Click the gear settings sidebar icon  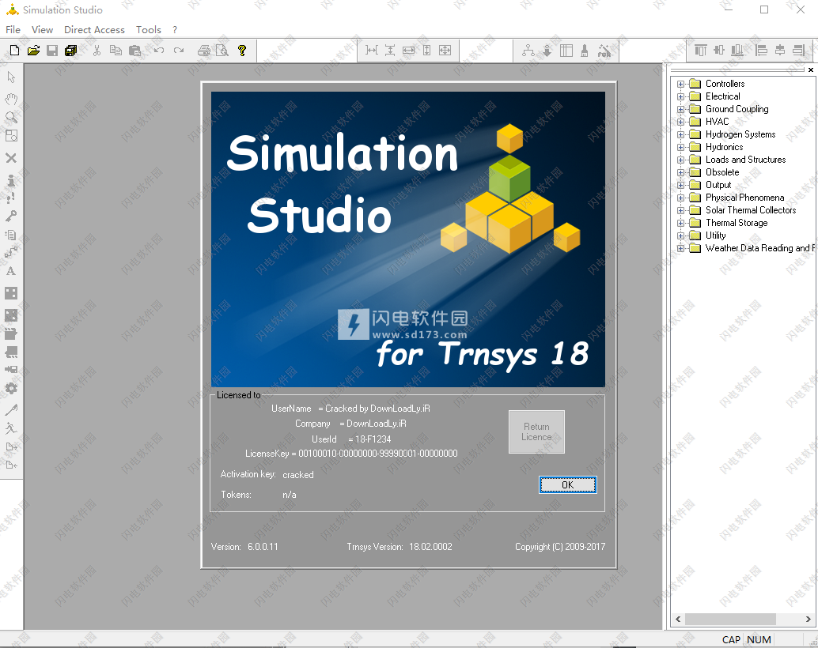[x=11, y=388]
